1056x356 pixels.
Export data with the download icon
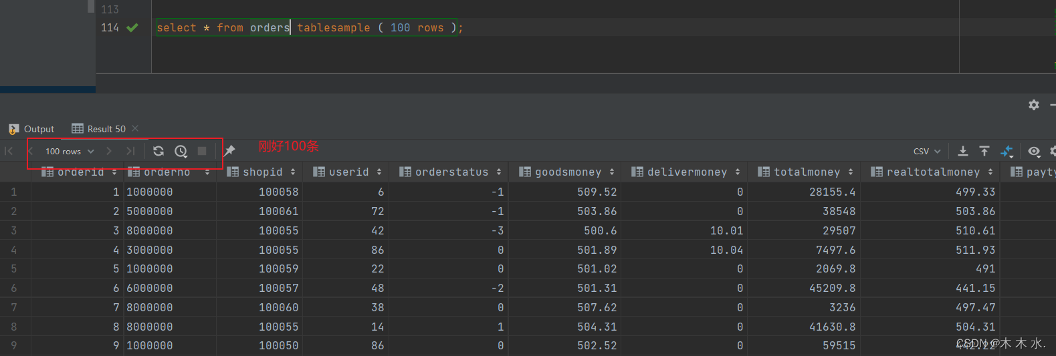coord(963,151)
